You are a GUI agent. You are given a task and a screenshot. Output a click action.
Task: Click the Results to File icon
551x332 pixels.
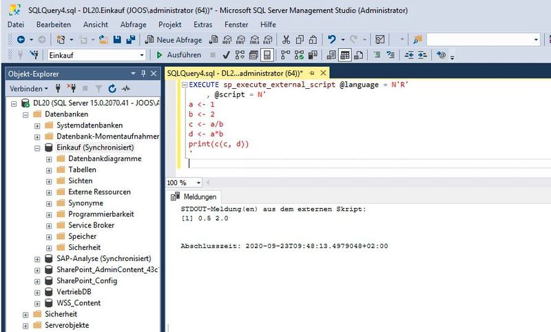(x=358, y=55)
